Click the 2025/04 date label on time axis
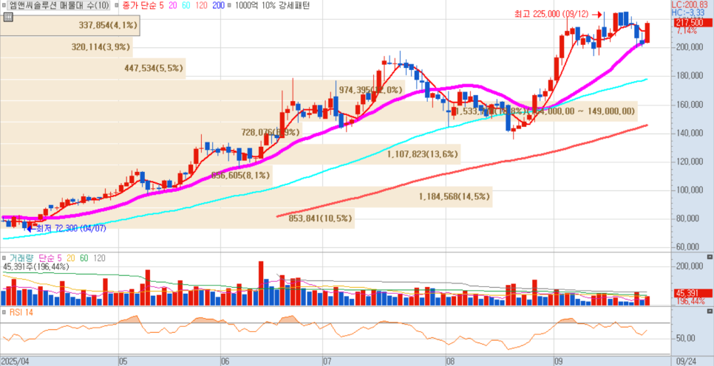The height and width of the screenshot is (366, 714). click(16, 362)
